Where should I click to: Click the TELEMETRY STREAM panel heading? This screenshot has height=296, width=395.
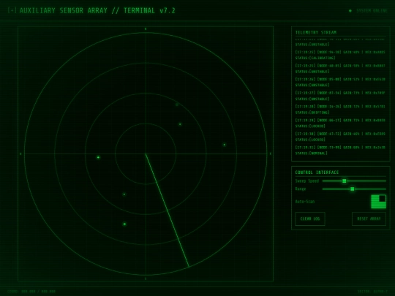pyautogui.click(x=316, y=32)
